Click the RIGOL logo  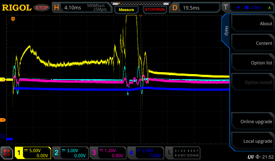pos(17,8)
